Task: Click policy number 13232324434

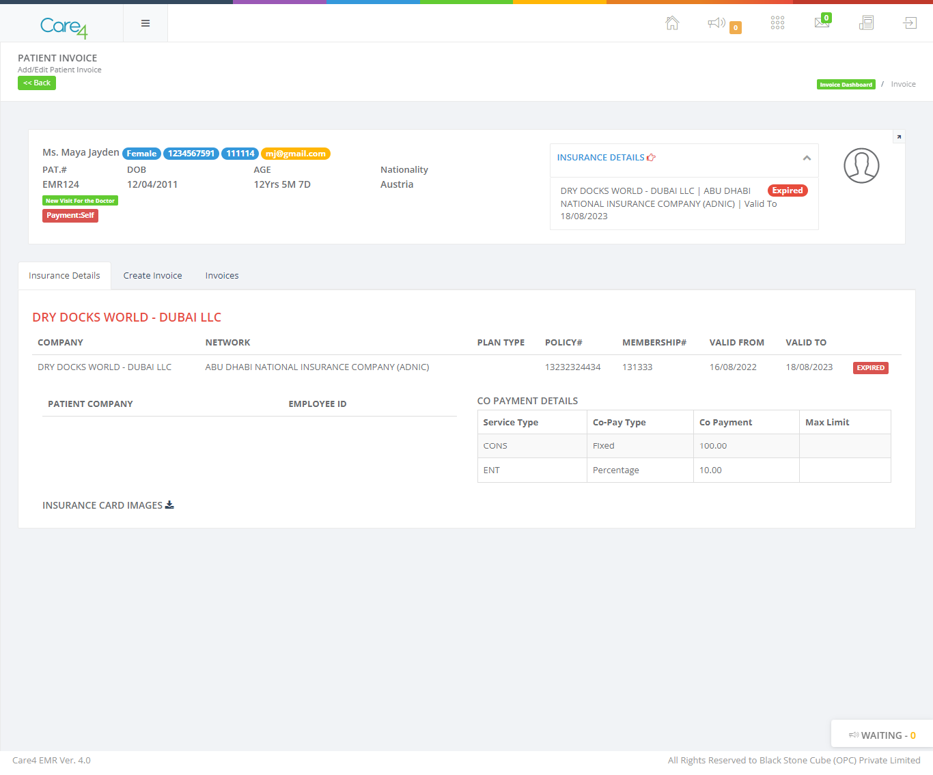Action: (x=572, y=367)
